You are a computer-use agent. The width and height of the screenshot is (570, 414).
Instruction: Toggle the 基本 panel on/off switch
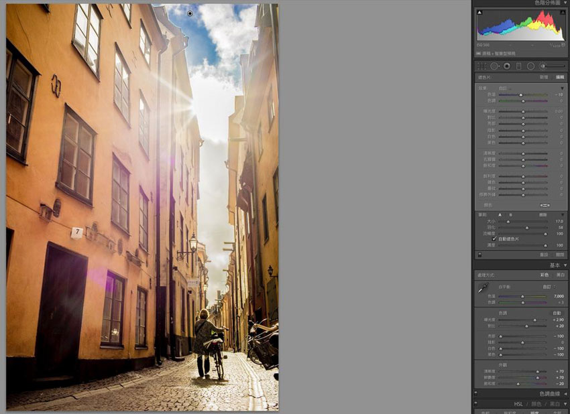click(x=477, y=265)
